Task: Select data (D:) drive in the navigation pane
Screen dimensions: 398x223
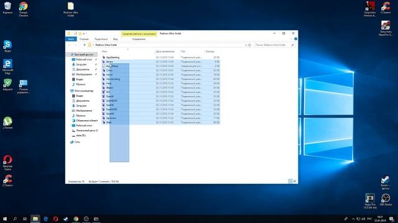Action: [x=78, y=136]
